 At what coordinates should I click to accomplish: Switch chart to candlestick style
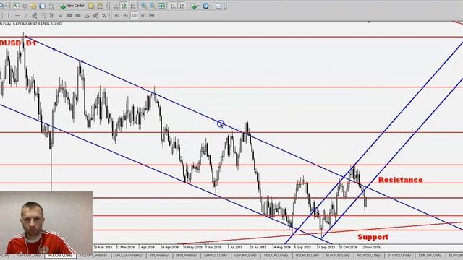click(x=124, y=6)
